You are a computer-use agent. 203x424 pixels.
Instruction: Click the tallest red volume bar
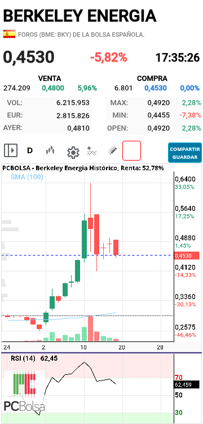90,328
